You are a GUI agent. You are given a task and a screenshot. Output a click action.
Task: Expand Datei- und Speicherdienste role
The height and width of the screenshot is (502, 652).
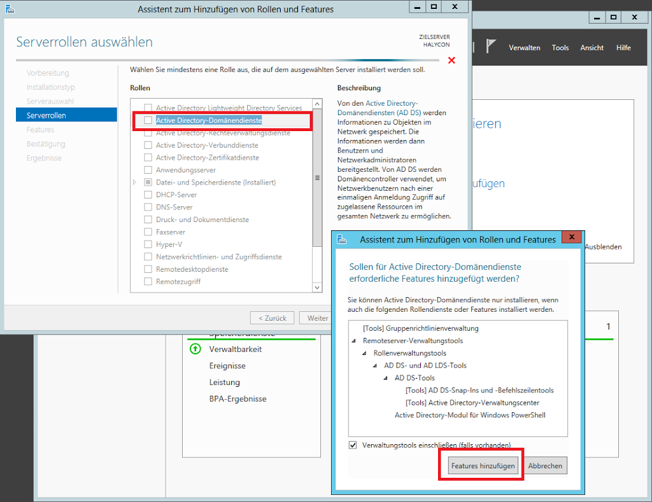(x=134, y=183)
